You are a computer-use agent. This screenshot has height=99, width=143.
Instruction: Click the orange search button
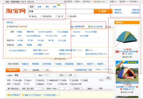103,11
